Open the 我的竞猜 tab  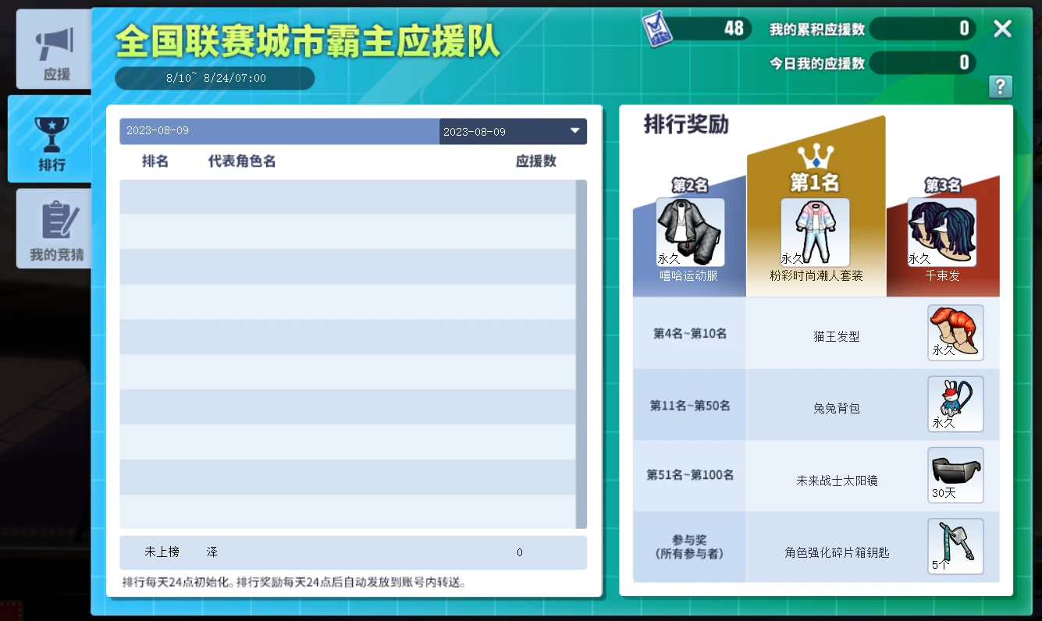pos(54,229)
